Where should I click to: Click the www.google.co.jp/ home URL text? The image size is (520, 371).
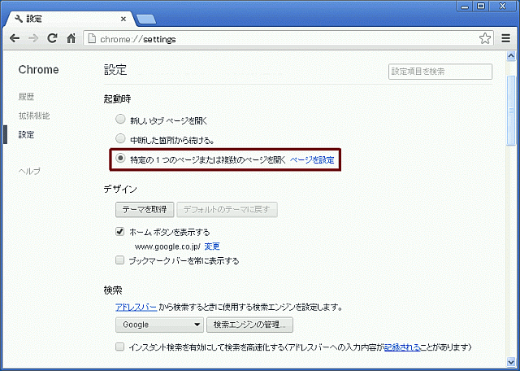pyautogui.click(x=167, y=247)
